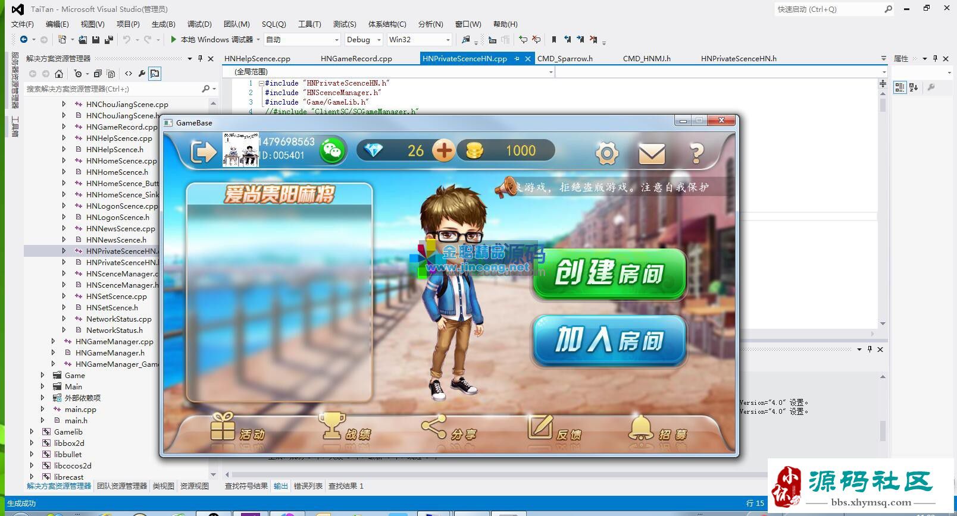Click View Code icon in Solution Explorer
The height and width of the screenshot is (516, 957).
[129, 74]
